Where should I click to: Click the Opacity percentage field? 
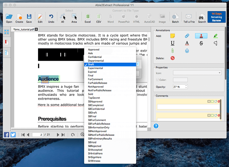179,87
